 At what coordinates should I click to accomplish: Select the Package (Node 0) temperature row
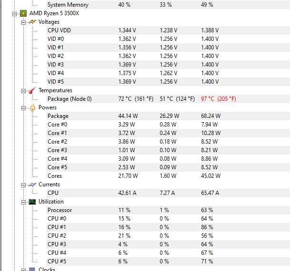click(x=69, y=99)
